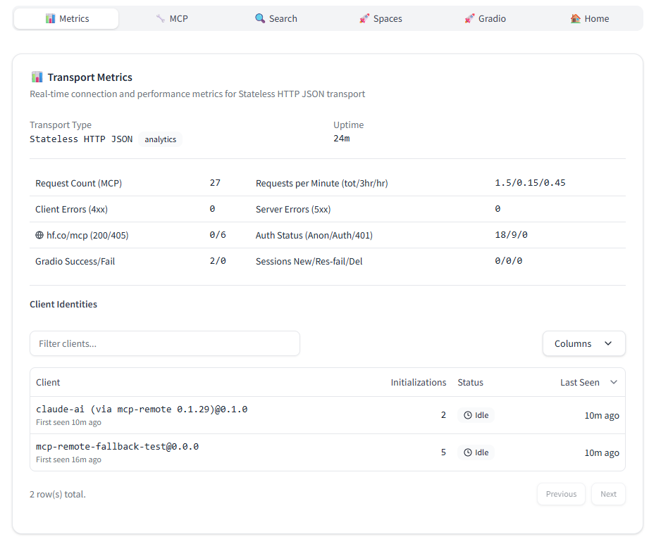Click the magnifying glass icon on Search tab
The width and height of the screenshot is (661, 546).
(x=260, y=19)
